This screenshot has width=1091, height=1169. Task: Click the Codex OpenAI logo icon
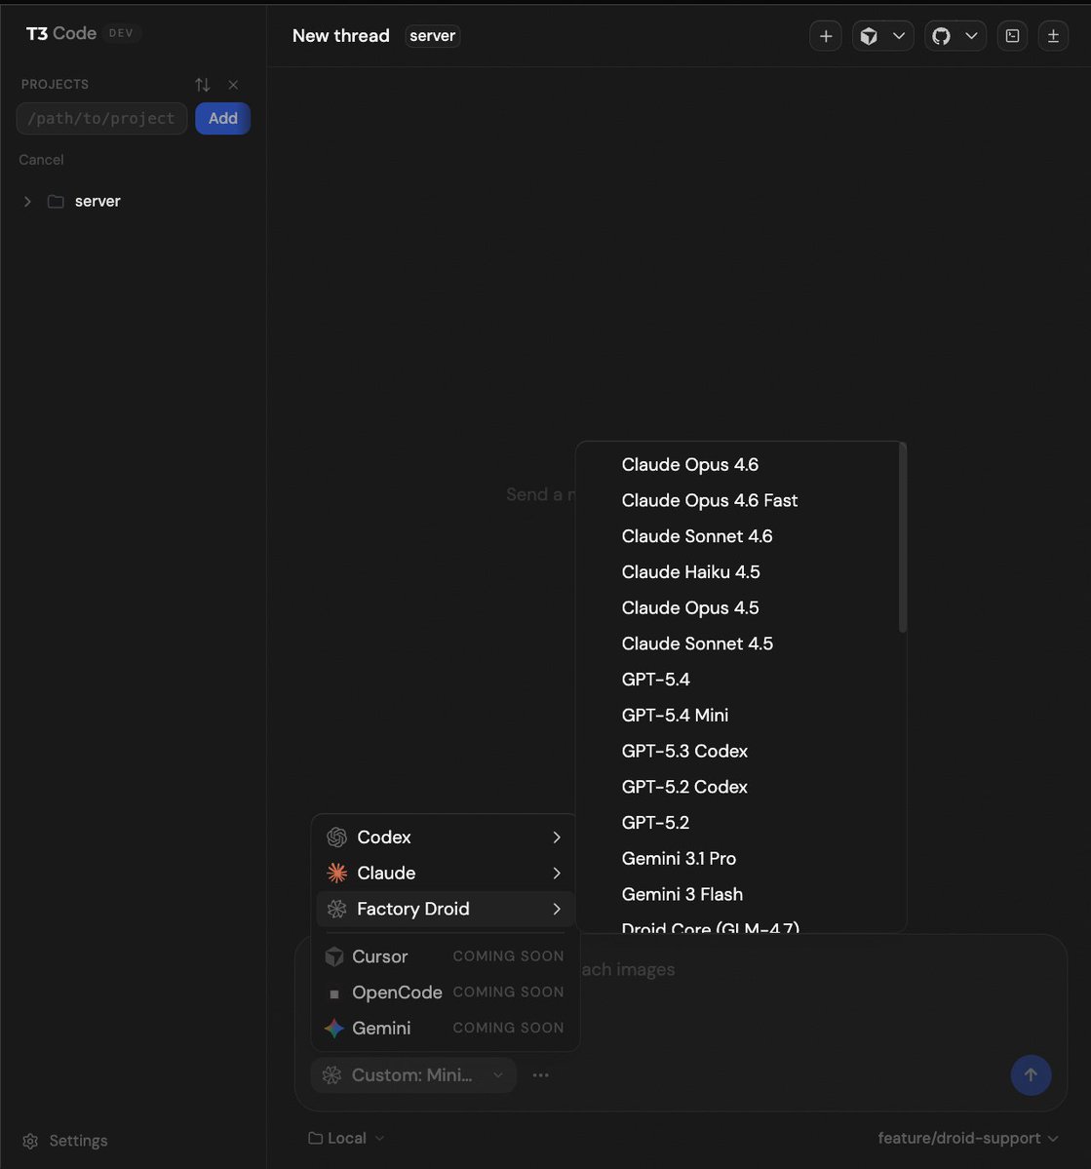(x=337, y=838)
